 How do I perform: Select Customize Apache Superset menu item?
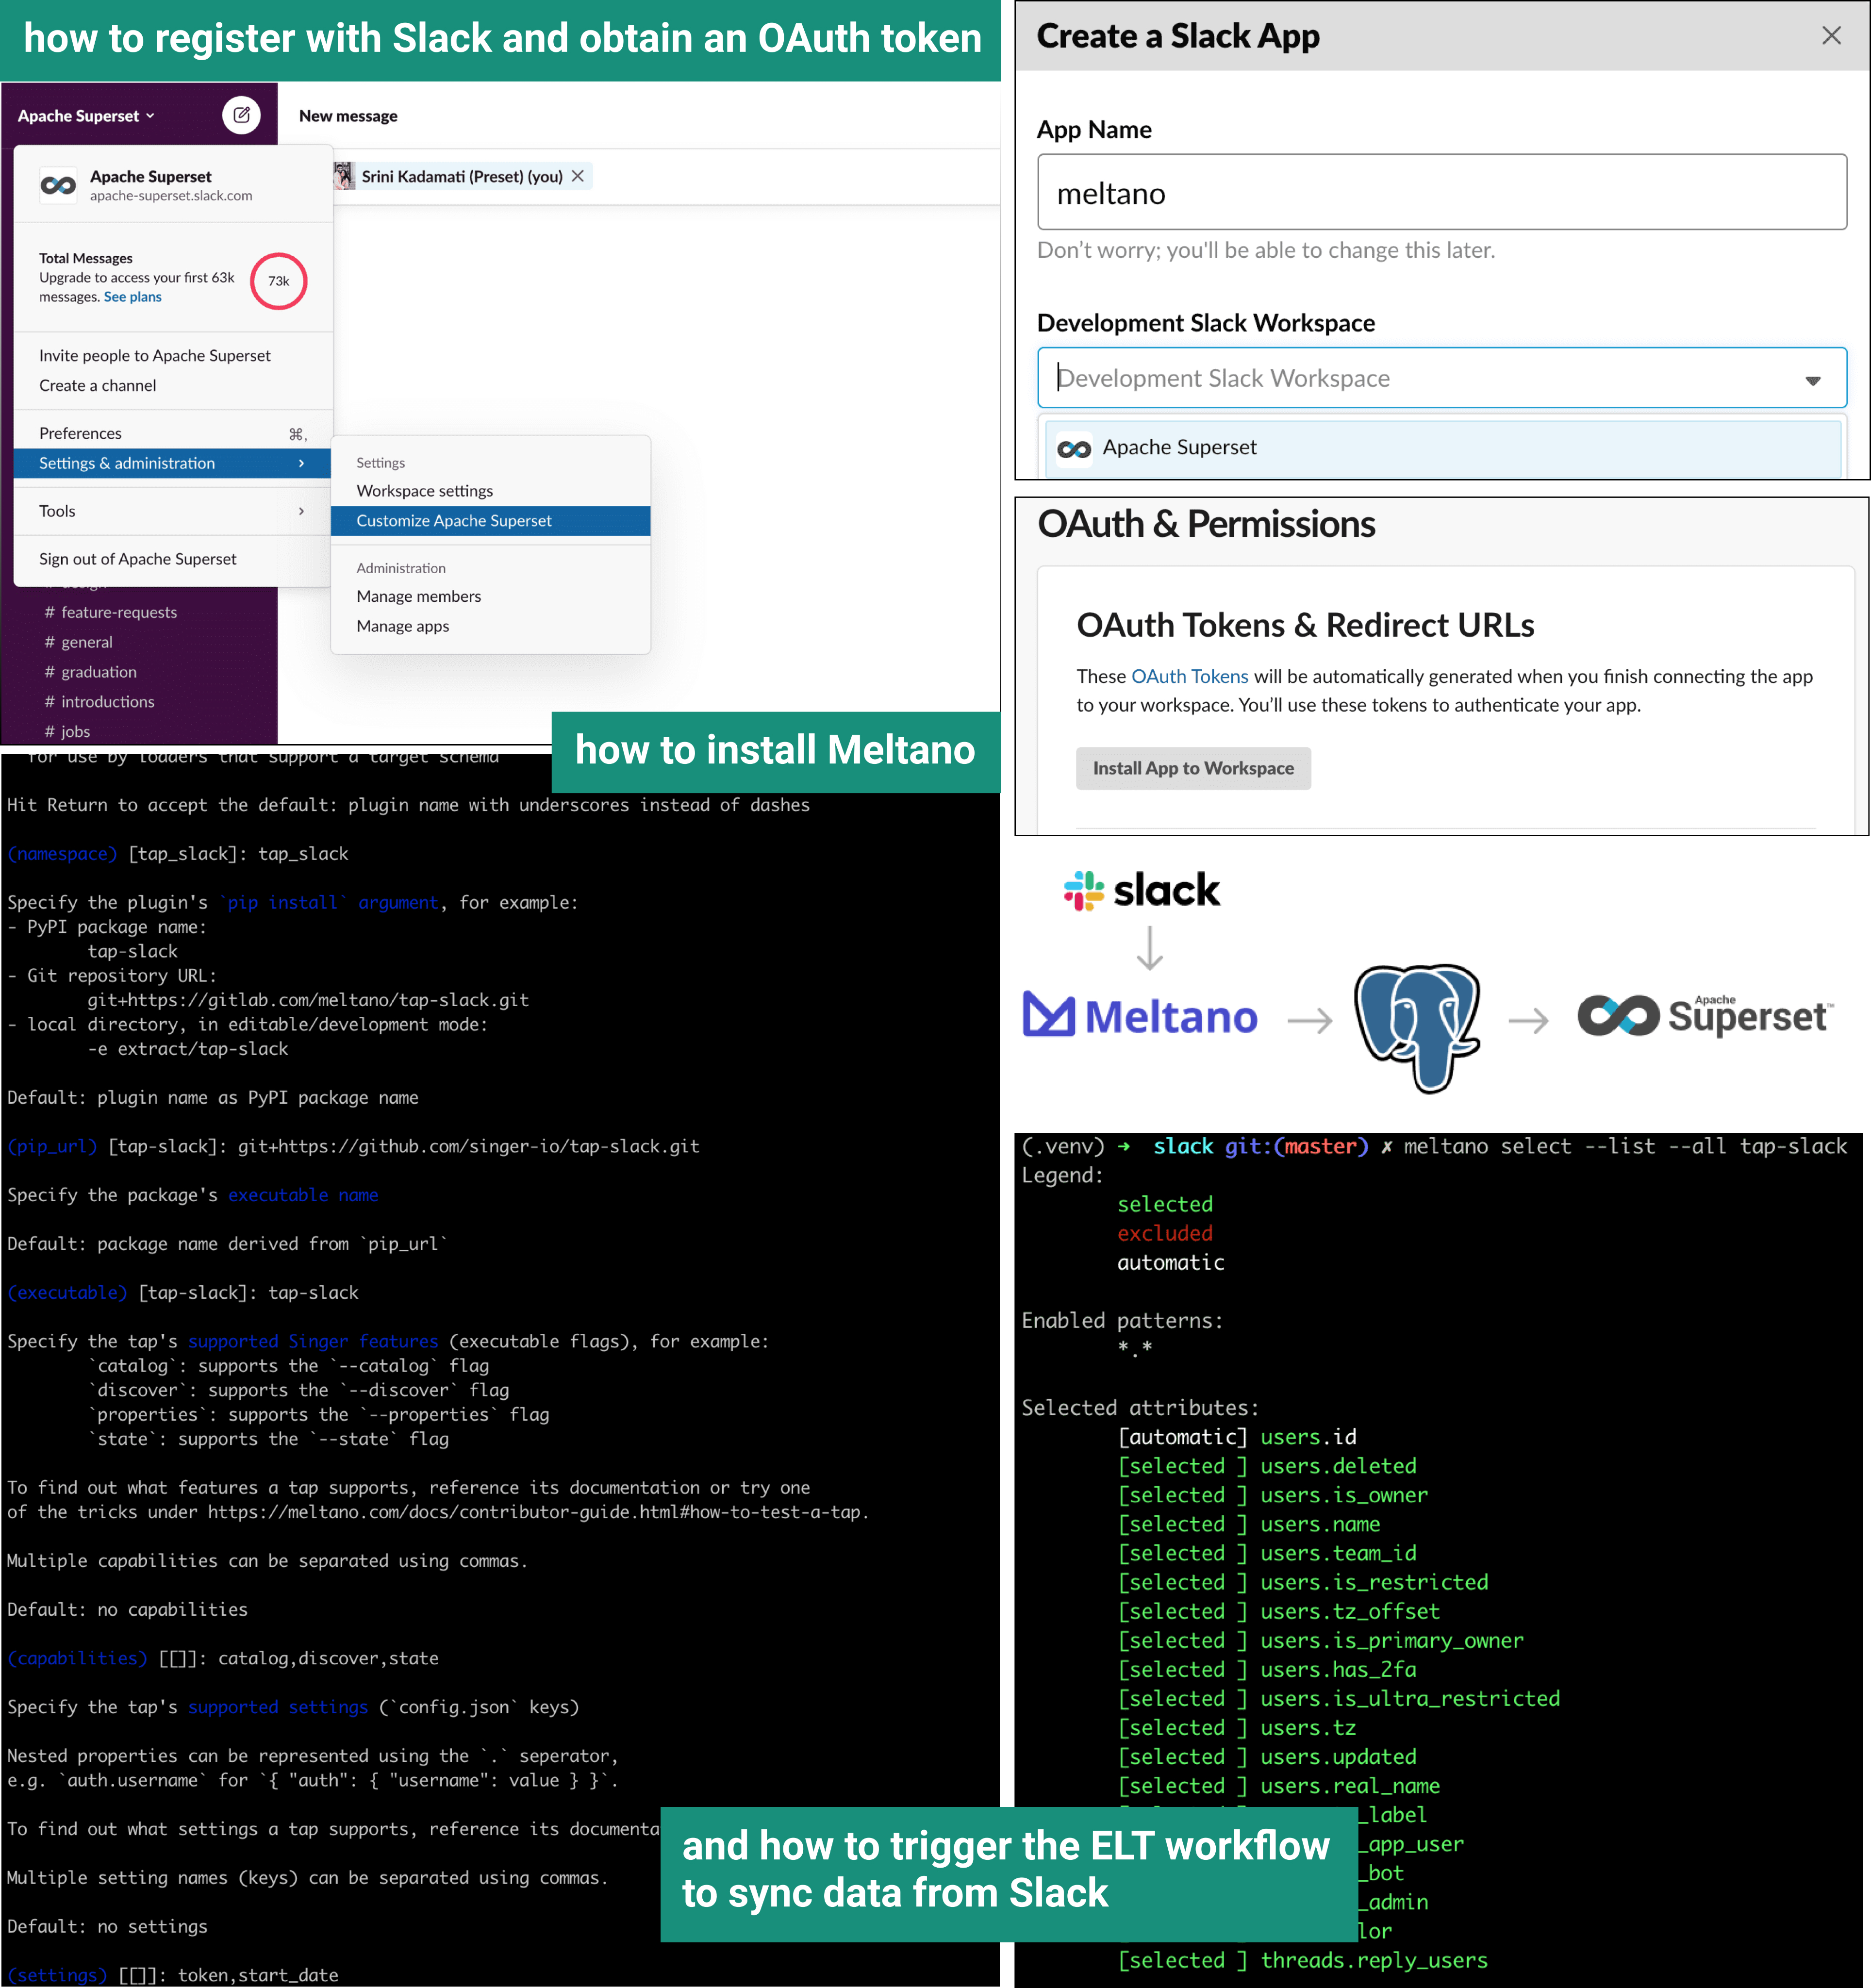(x=454, y=521)
